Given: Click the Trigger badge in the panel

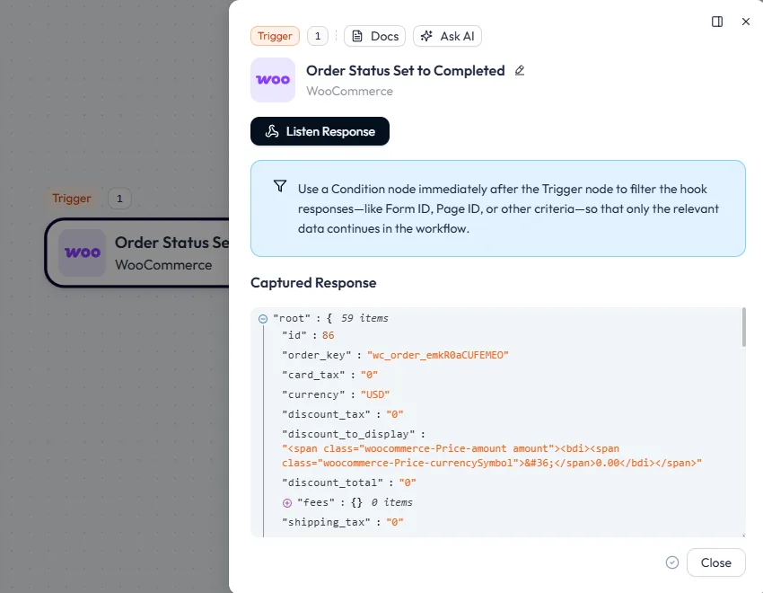Looking at the screenshot, I should pos(275,36).
